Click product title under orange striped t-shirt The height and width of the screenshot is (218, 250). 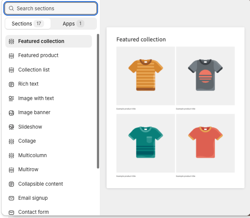(x=126, y=109)
